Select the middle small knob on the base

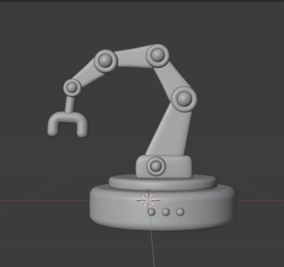(166, 212)
